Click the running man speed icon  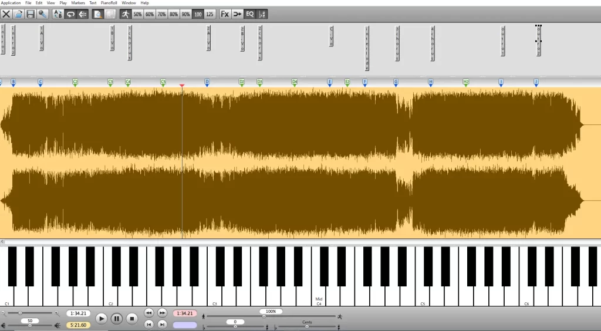(125, 13)
